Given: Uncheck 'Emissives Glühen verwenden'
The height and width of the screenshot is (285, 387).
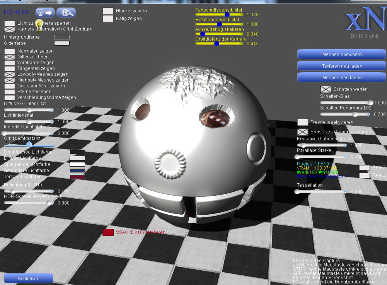Looking at the screenshot, I should pos(303,132).
